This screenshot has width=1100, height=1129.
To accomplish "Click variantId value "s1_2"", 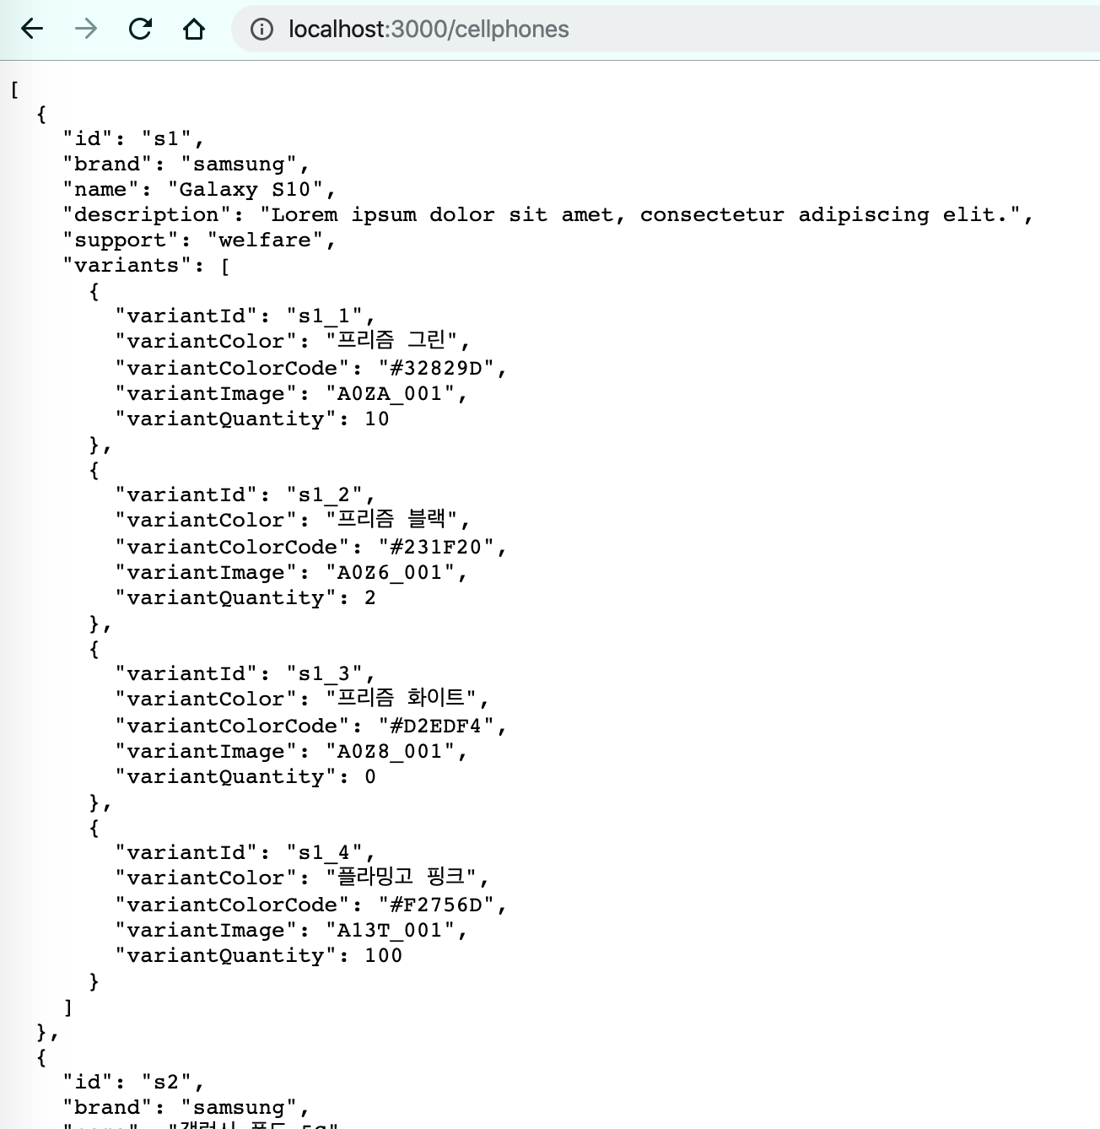I will coord(325,494).
